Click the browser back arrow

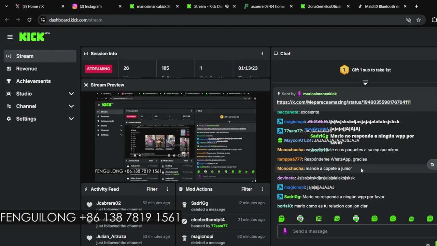(7, 20)
